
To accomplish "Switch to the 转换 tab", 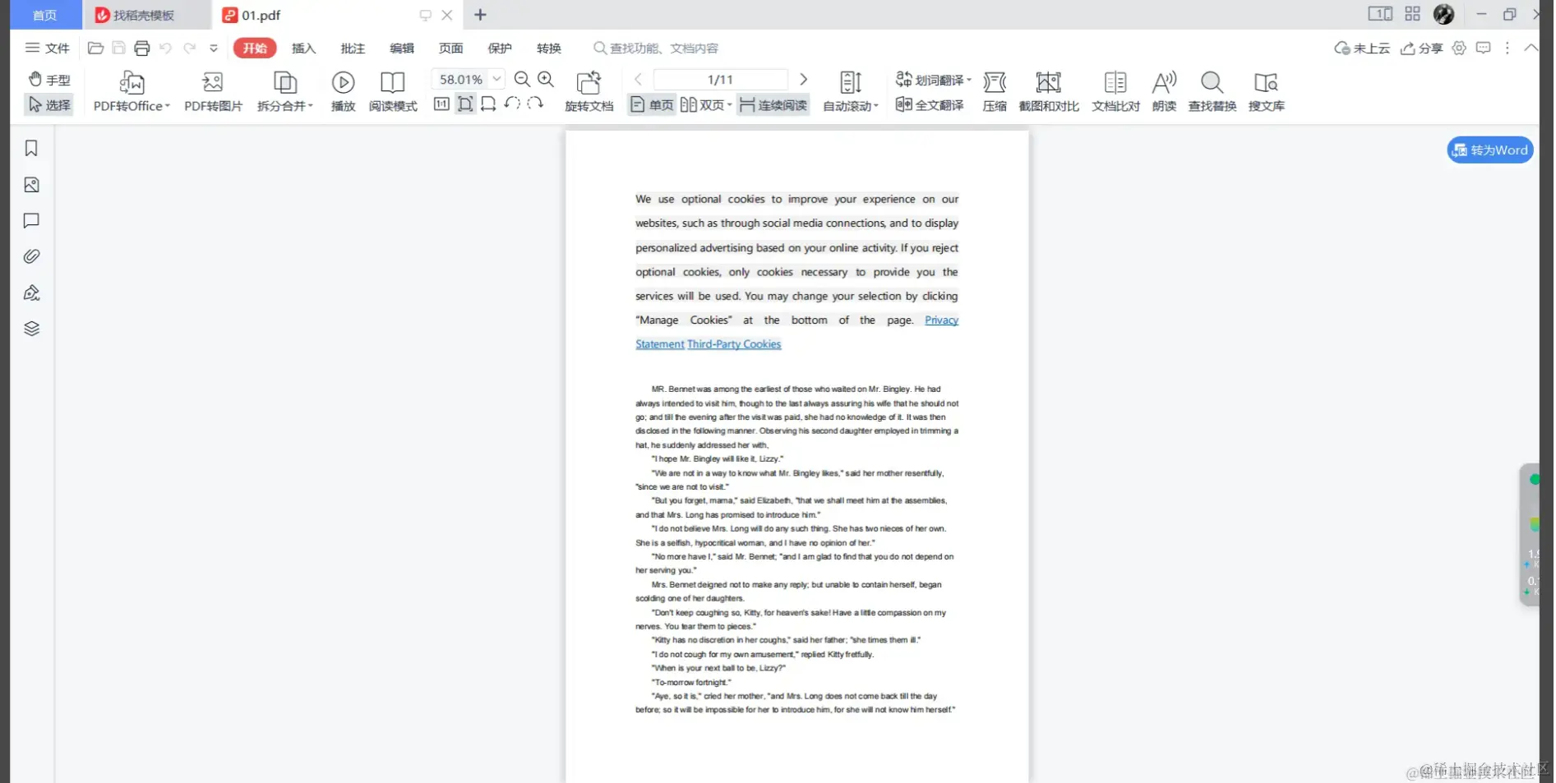I will pos(549,48).
